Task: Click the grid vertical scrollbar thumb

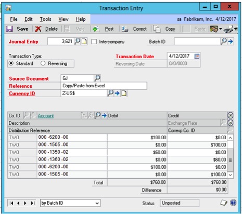Action: tap(230, 160)
